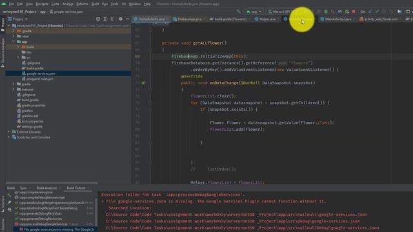Switch to MainActivity2.java editor tab
This screenshot has width=413, height=232.
pyautogui.click(x=337, y=19)
